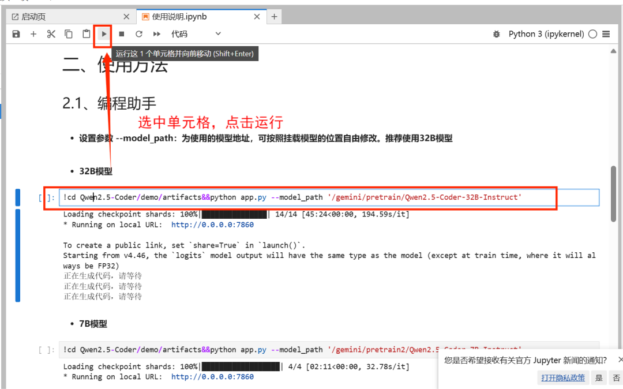
Task: Restart the kernel with the circular arrow
Action: tap(138, 34)
